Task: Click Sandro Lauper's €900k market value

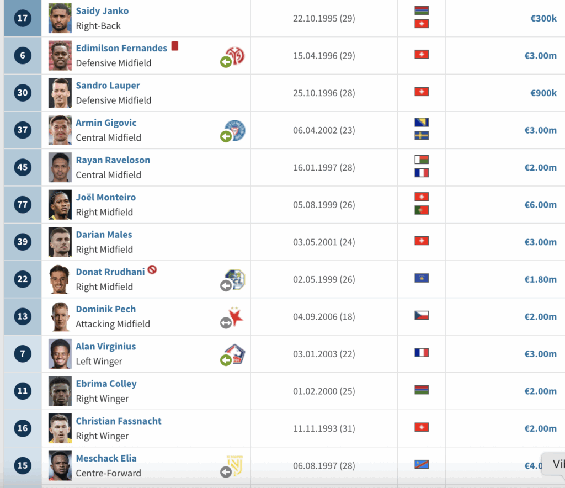Action: (x=543, y=93)
